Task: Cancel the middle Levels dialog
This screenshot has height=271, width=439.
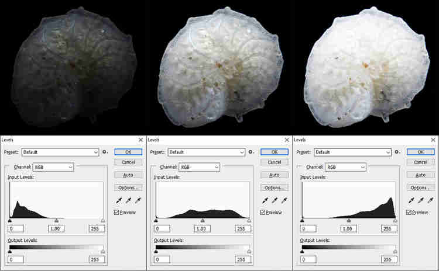Action: coord(275,162)
